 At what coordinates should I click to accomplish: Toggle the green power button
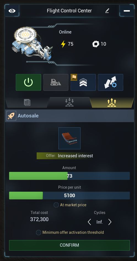[28, 83]
